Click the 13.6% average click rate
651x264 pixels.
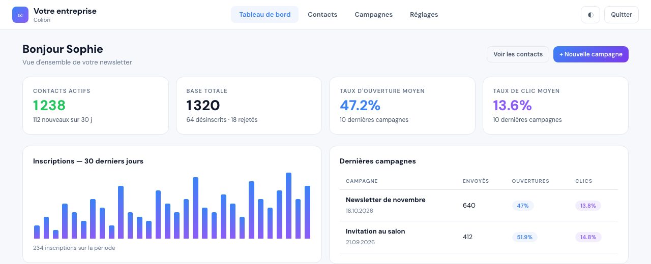click(513, 106)
